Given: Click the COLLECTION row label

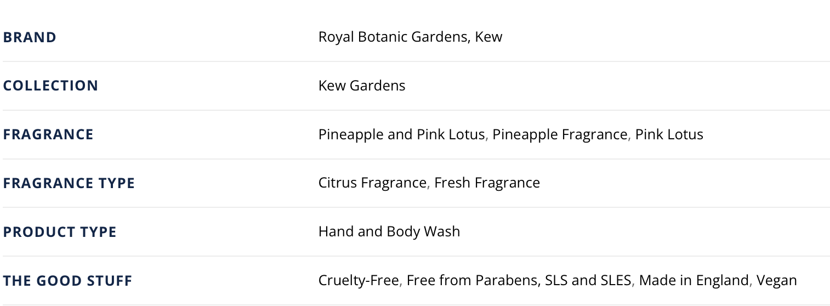Looking at the screenshot, I should pyautogui.click(x=50, y=86).
